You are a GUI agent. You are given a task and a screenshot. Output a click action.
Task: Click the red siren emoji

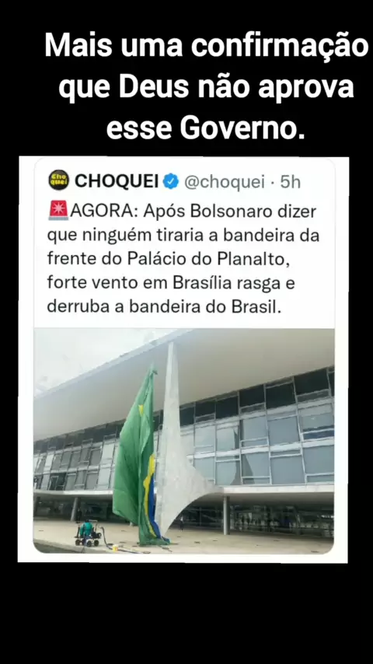click(x=58, y=211)
